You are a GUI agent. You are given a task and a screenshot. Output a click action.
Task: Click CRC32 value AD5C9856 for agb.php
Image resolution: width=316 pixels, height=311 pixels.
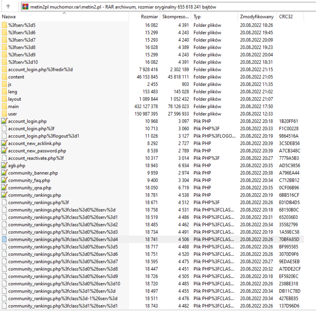[x=289, y=165]
